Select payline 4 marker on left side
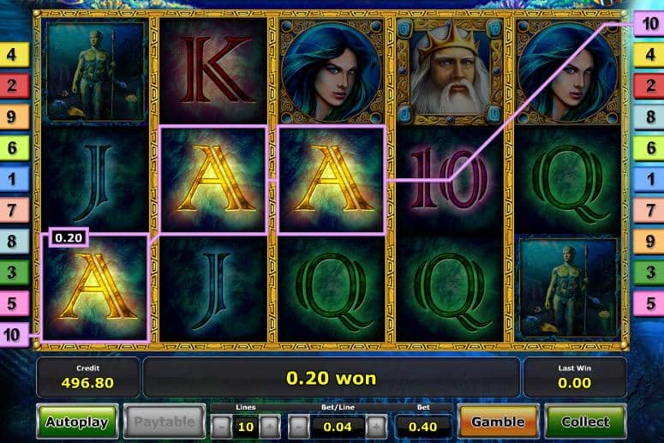 pos(14,55)
